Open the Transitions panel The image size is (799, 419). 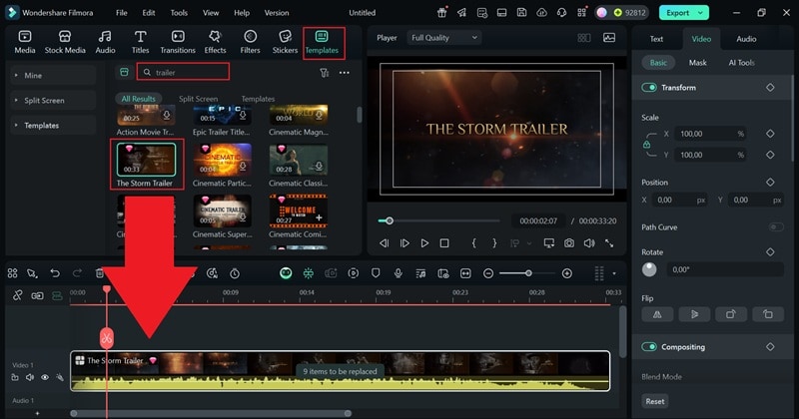(x=178, y=42)
